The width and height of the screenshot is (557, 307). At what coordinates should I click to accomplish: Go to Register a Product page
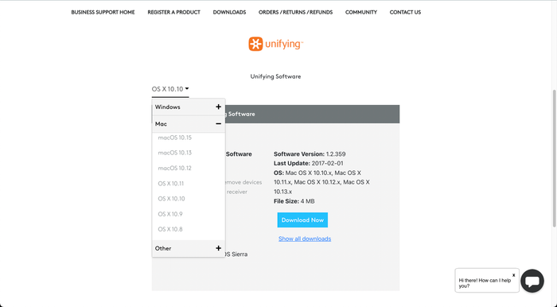coord(173,12)
